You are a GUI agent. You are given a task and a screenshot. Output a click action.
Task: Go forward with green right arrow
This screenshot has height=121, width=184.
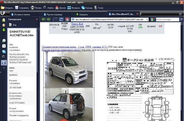49,20
